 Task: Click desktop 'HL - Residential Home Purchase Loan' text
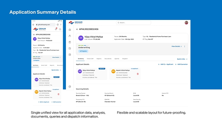click(159, 37)
